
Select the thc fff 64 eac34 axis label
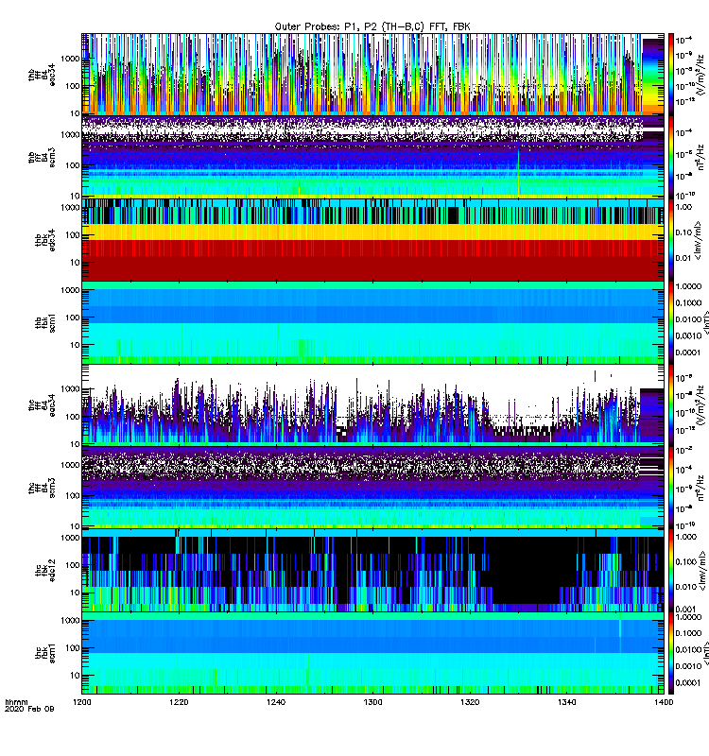coord(42,405)
